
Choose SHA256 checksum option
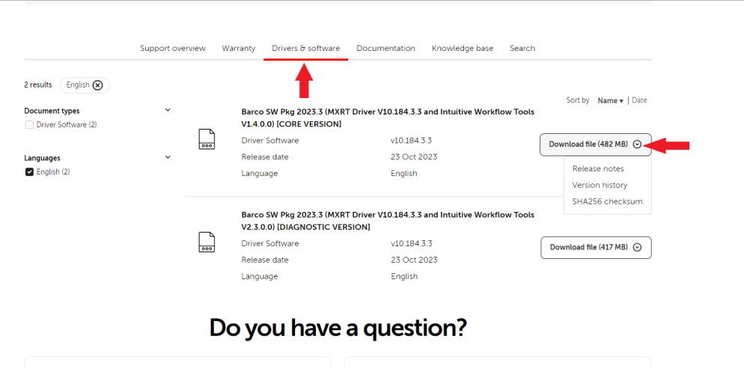point(607,201)
